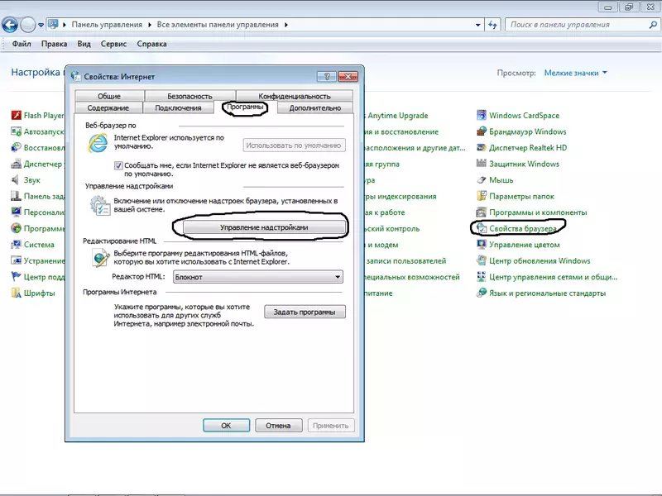Click the Центр подд… flag icon
Viewport: 662px width, 496px height.
[16, 277]
